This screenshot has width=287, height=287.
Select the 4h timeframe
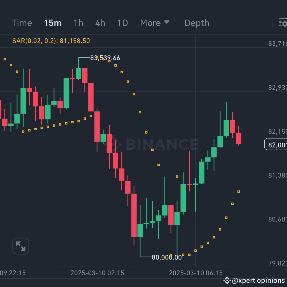[x=100, y=23]
